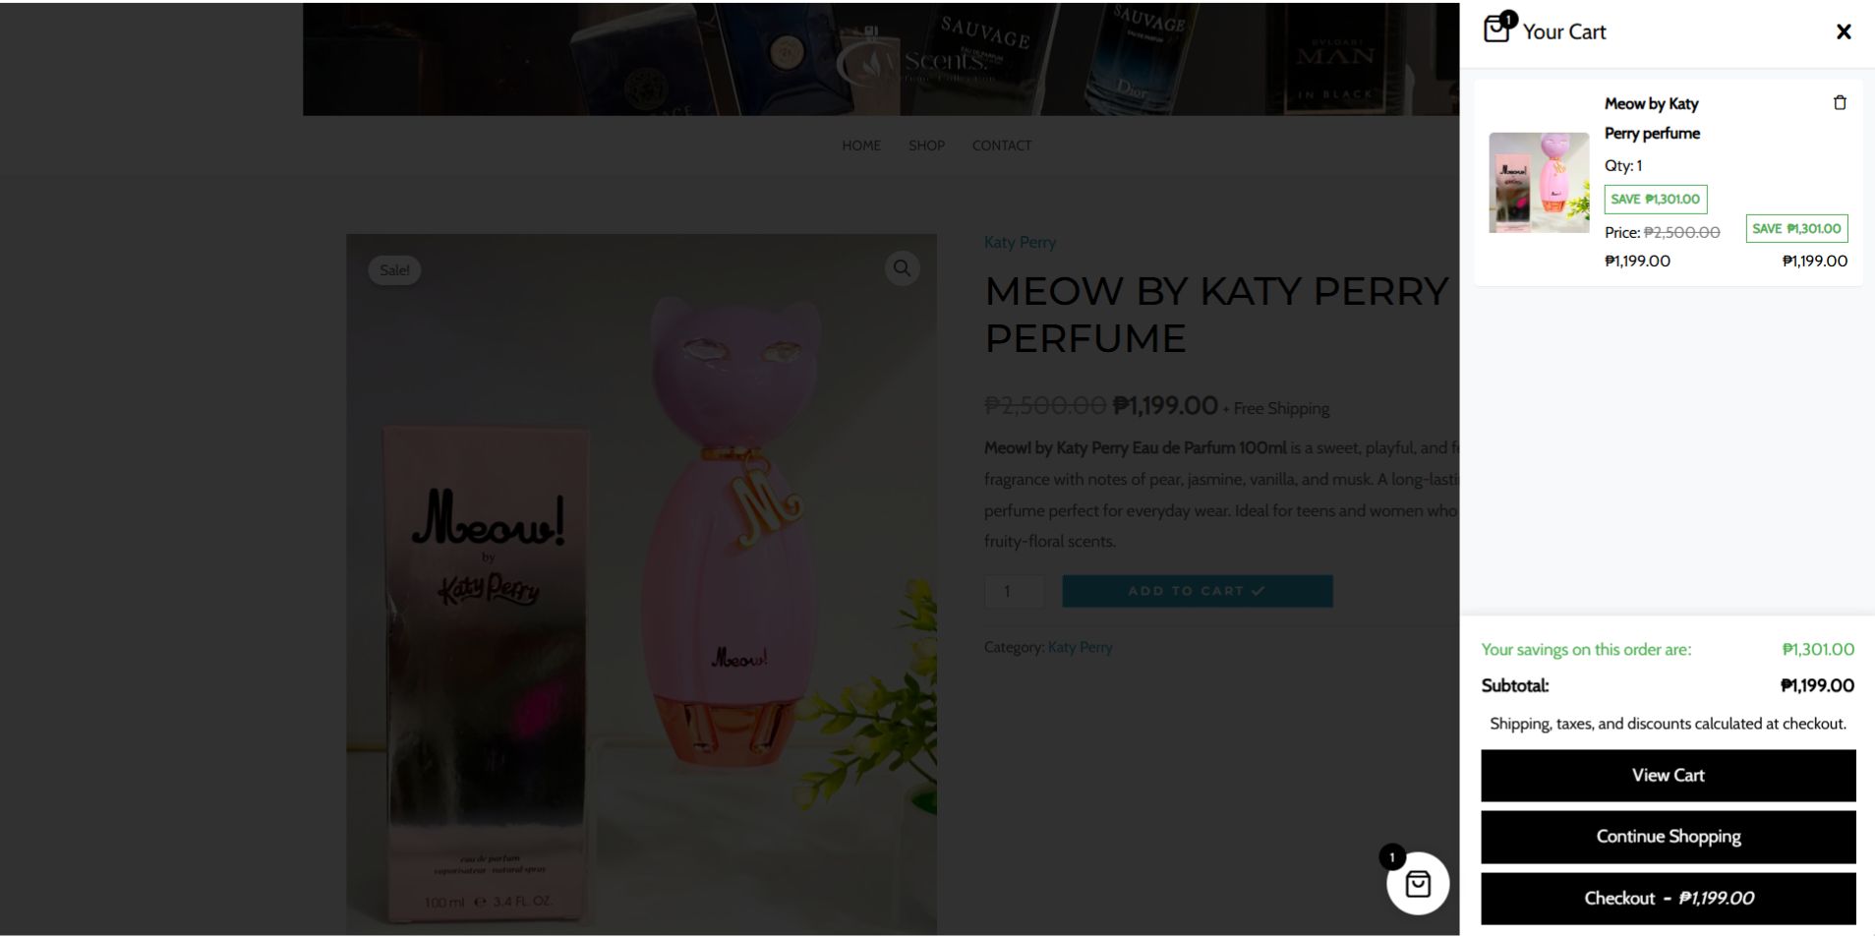Open the Katy Perry brand link above title
The height and width of the screenshot is (938, 1875).
(1020, 242)
